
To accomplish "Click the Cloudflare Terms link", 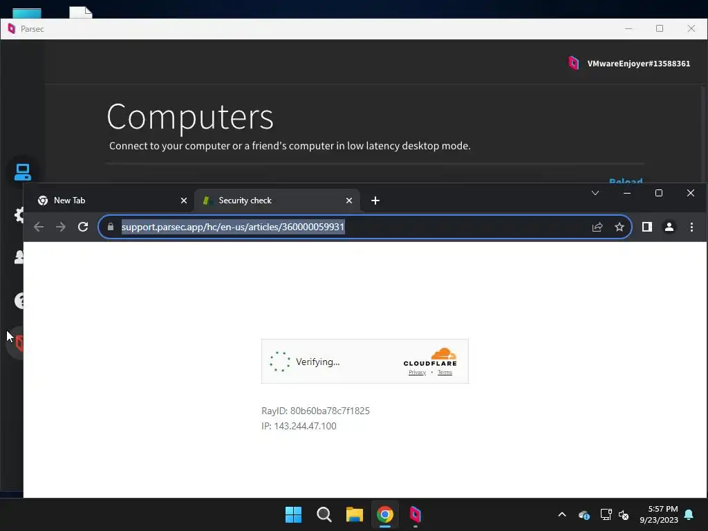I will (x=445, y=373).
